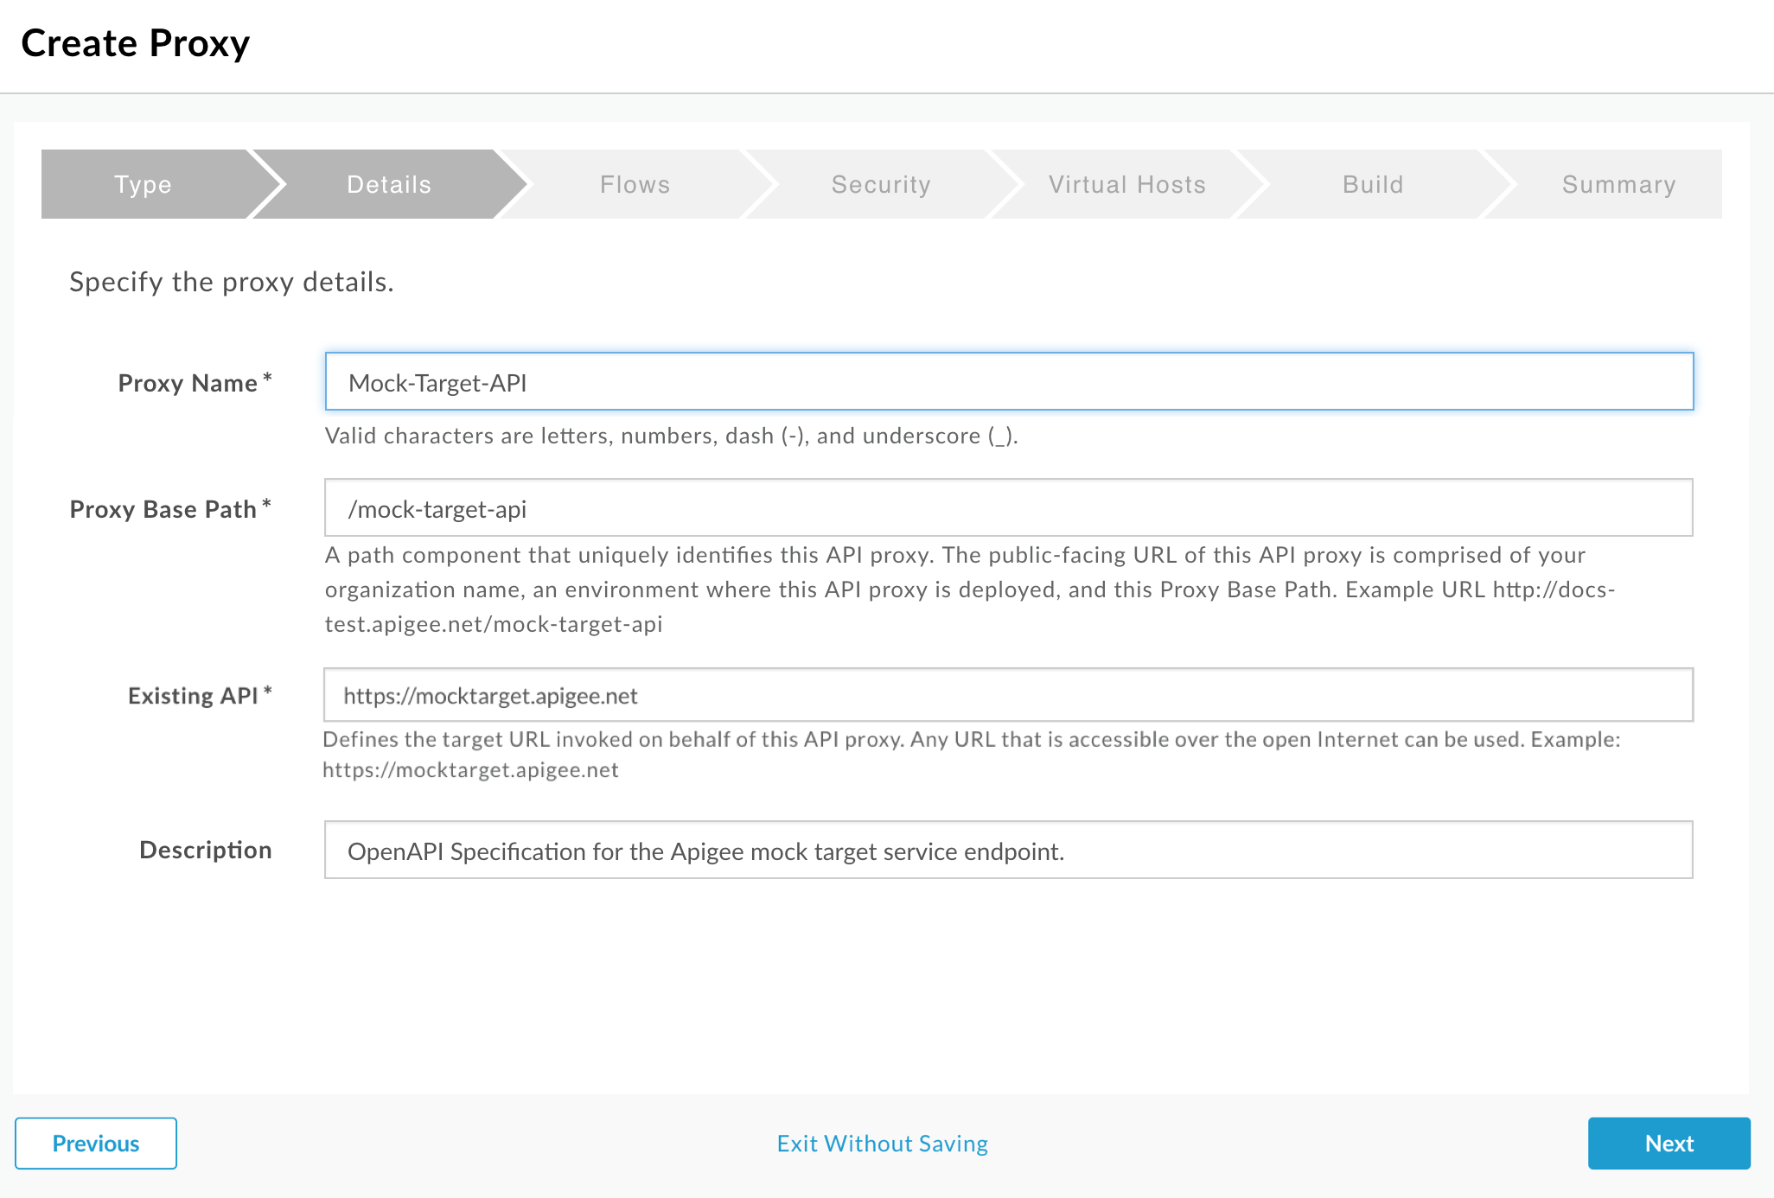Click the Details step indicator

tap(387, 183)
